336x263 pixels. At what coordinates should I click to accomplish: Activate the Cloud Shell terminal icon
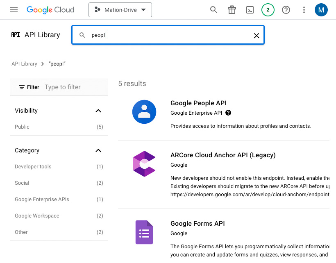point(250,10)
